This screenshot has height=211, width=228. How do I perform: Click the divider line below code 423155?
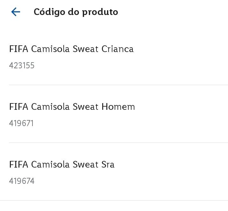118,85
